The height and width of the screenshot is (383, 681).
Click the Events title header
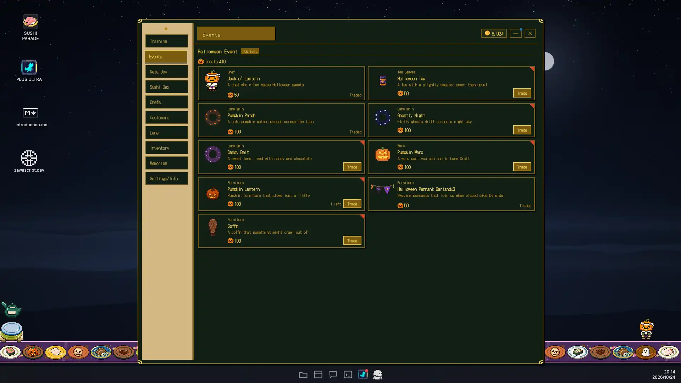pyautogui.click(x=236, y=34)
